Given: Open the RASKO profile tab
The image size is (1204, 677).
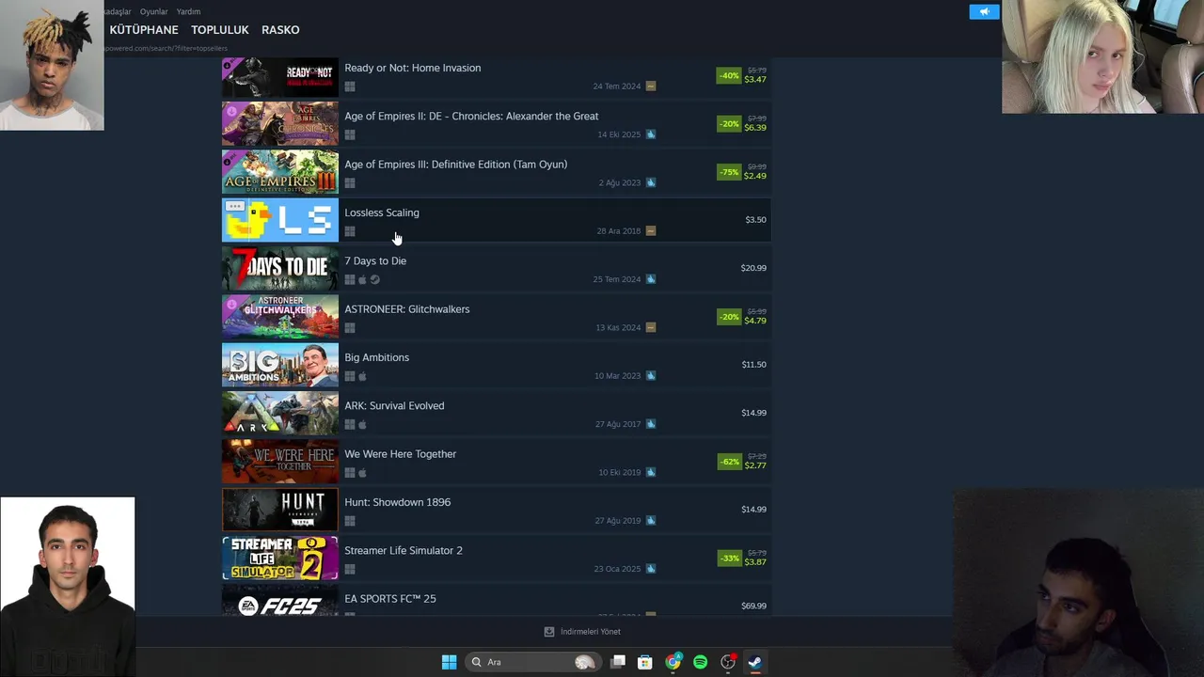Looking at the screenshot, I should pyautogui.click(x=280, y=30).
